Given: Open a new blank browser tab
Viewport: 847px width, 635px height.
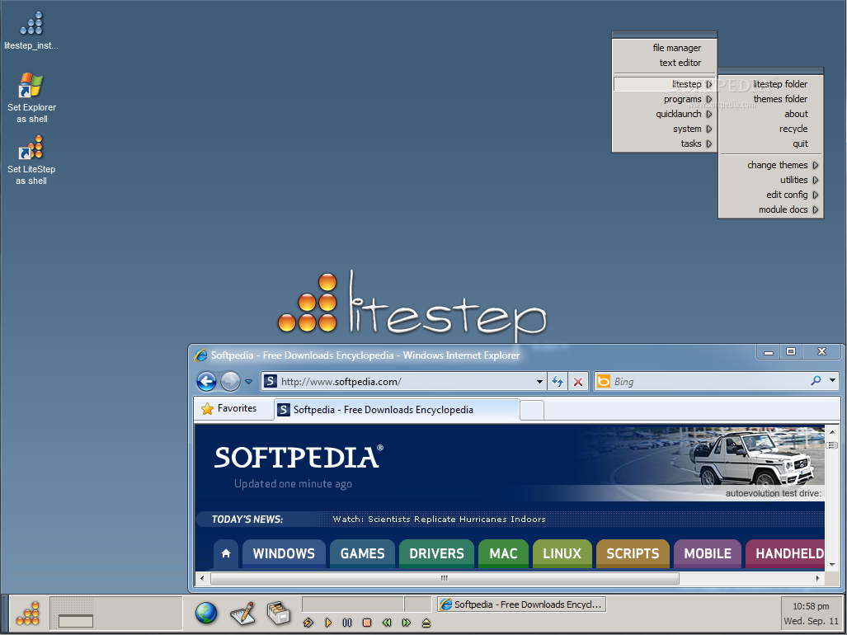Looking at the screenshot, I should tap(532, 411).
